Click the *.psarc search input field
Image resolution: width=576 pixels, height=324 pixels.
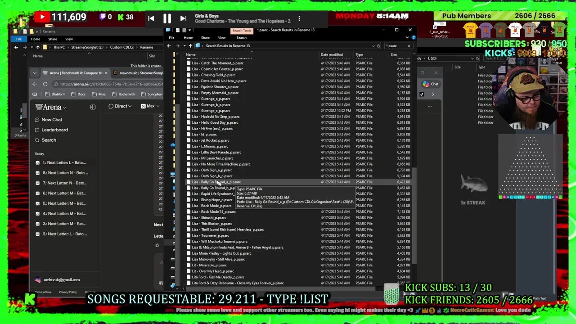395,46
